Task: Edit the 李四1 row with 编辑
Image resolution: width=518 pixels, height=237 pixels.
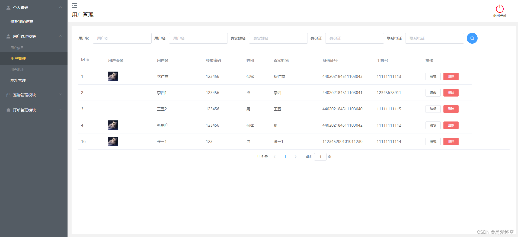Action: pyautogui.click(x=433, y=93)
